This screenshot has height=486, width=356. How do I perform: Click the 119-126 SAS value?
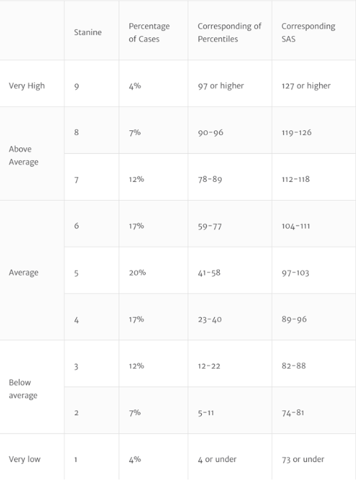[297, 132]
